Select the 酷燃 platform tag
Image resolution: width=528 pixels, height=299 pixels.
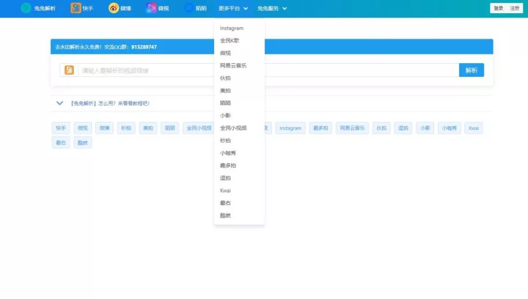pyautogui.click(x=83, y=142)
